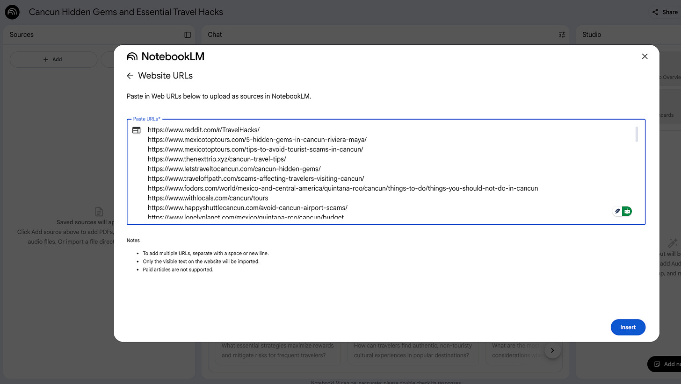
Task: Click the withlocals.com cancun tours URL
Action: [208, 198]
